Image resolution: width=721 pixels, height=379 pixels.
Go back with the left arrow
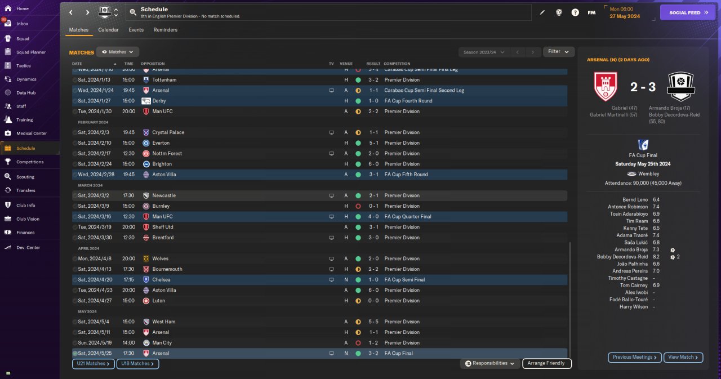pos(70,12)
